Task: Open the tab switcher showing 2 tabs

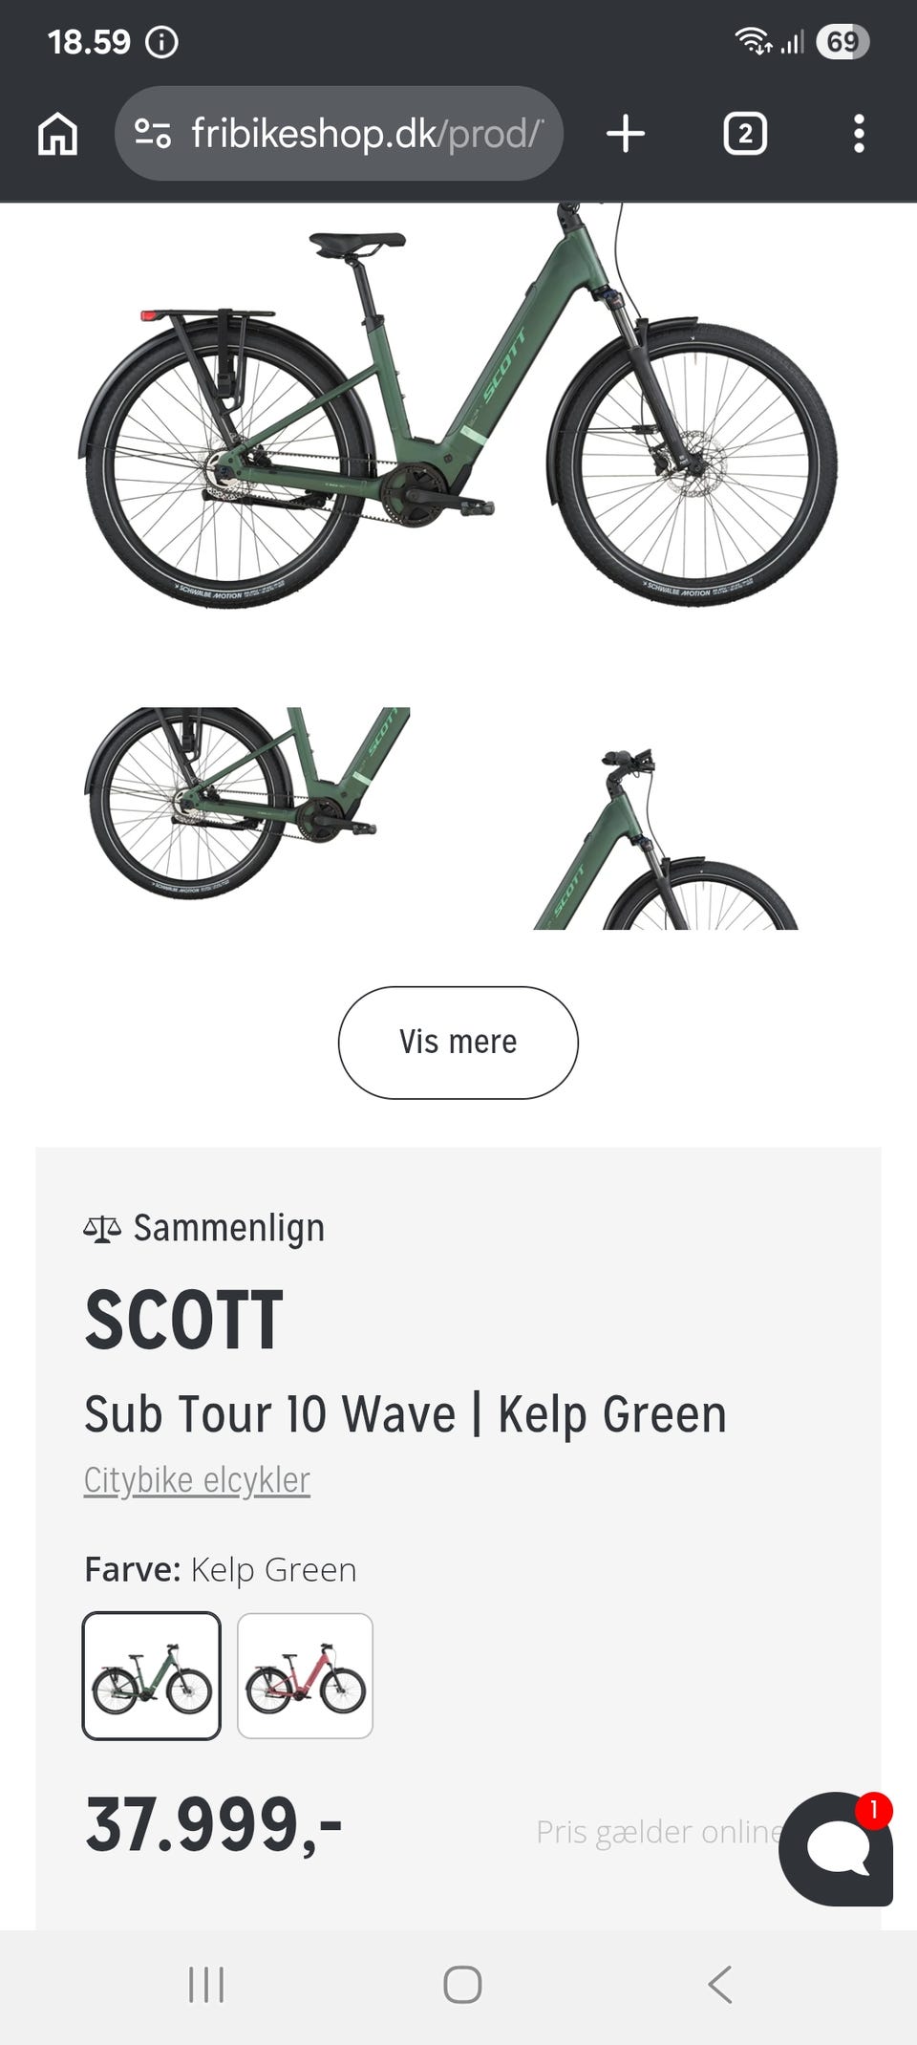Action: 745,134
